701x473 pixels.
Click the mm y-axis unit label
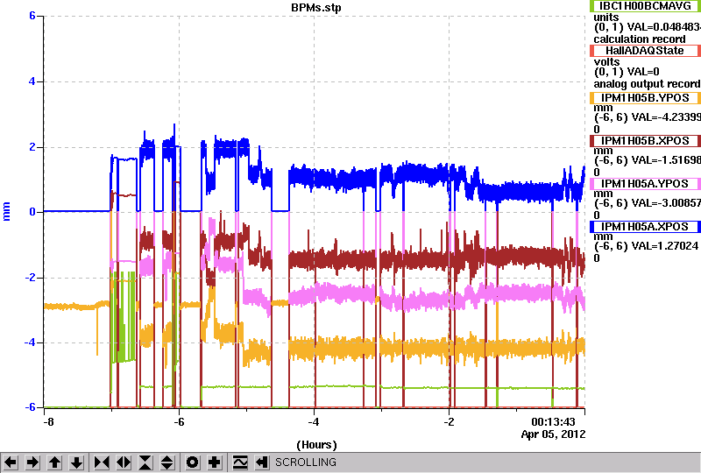pos(7,211)
